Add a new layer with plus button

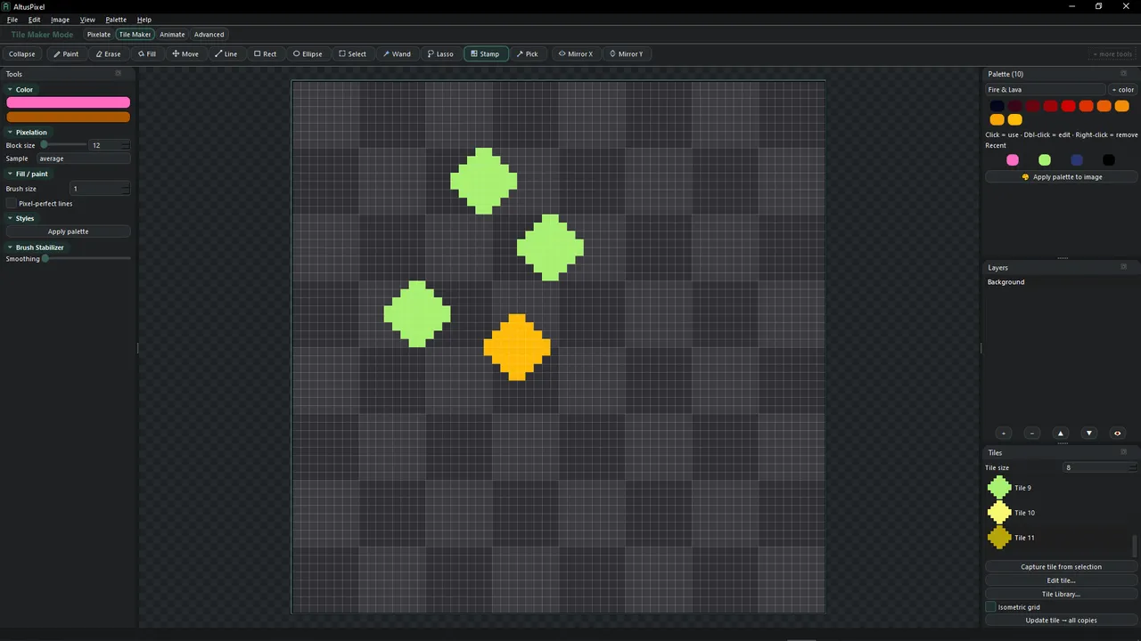coord(1004,434)
